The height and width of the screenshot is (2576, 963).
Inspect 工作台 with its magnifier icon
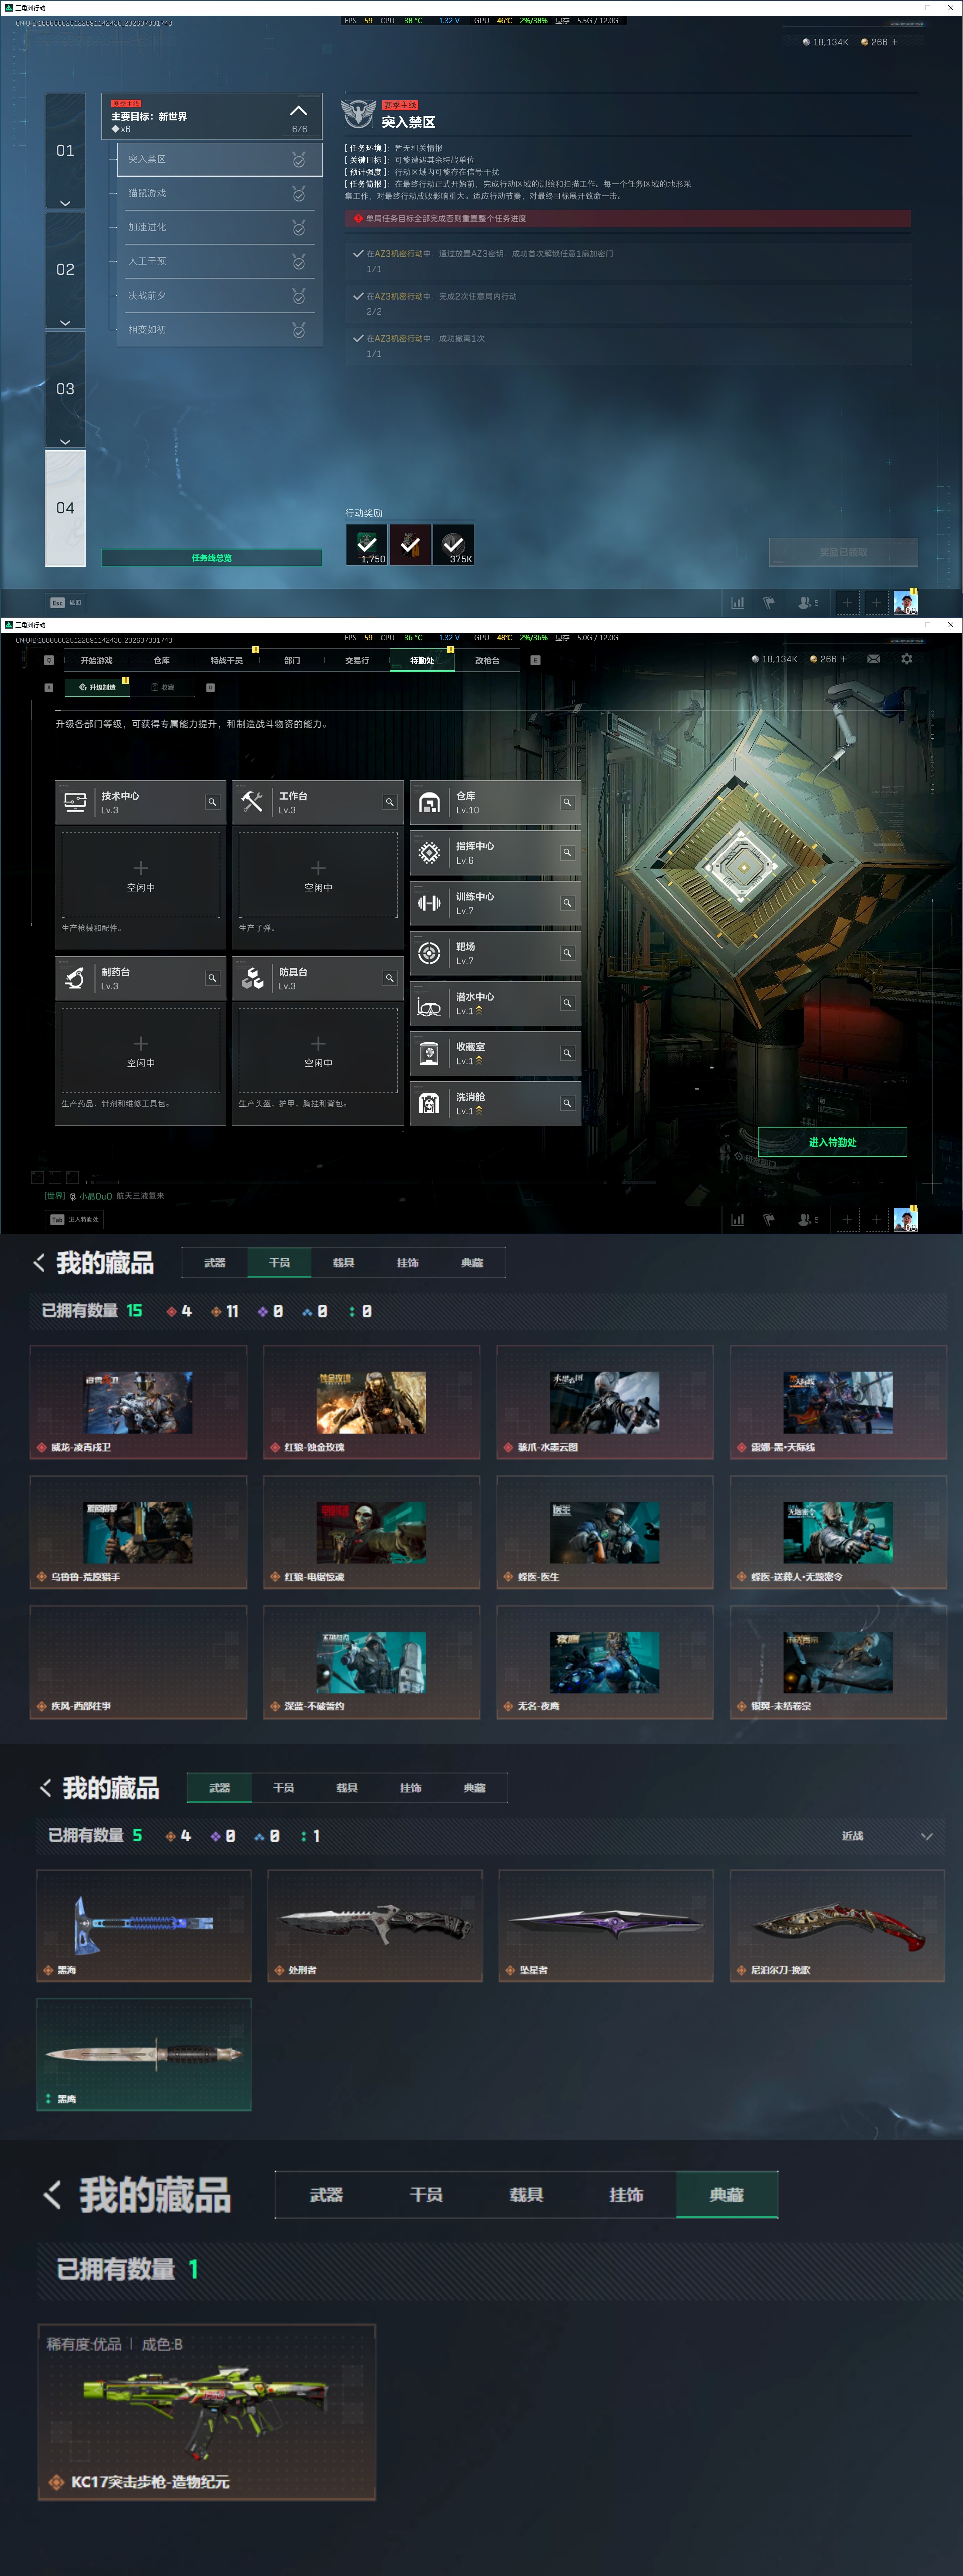pos(390,802)
